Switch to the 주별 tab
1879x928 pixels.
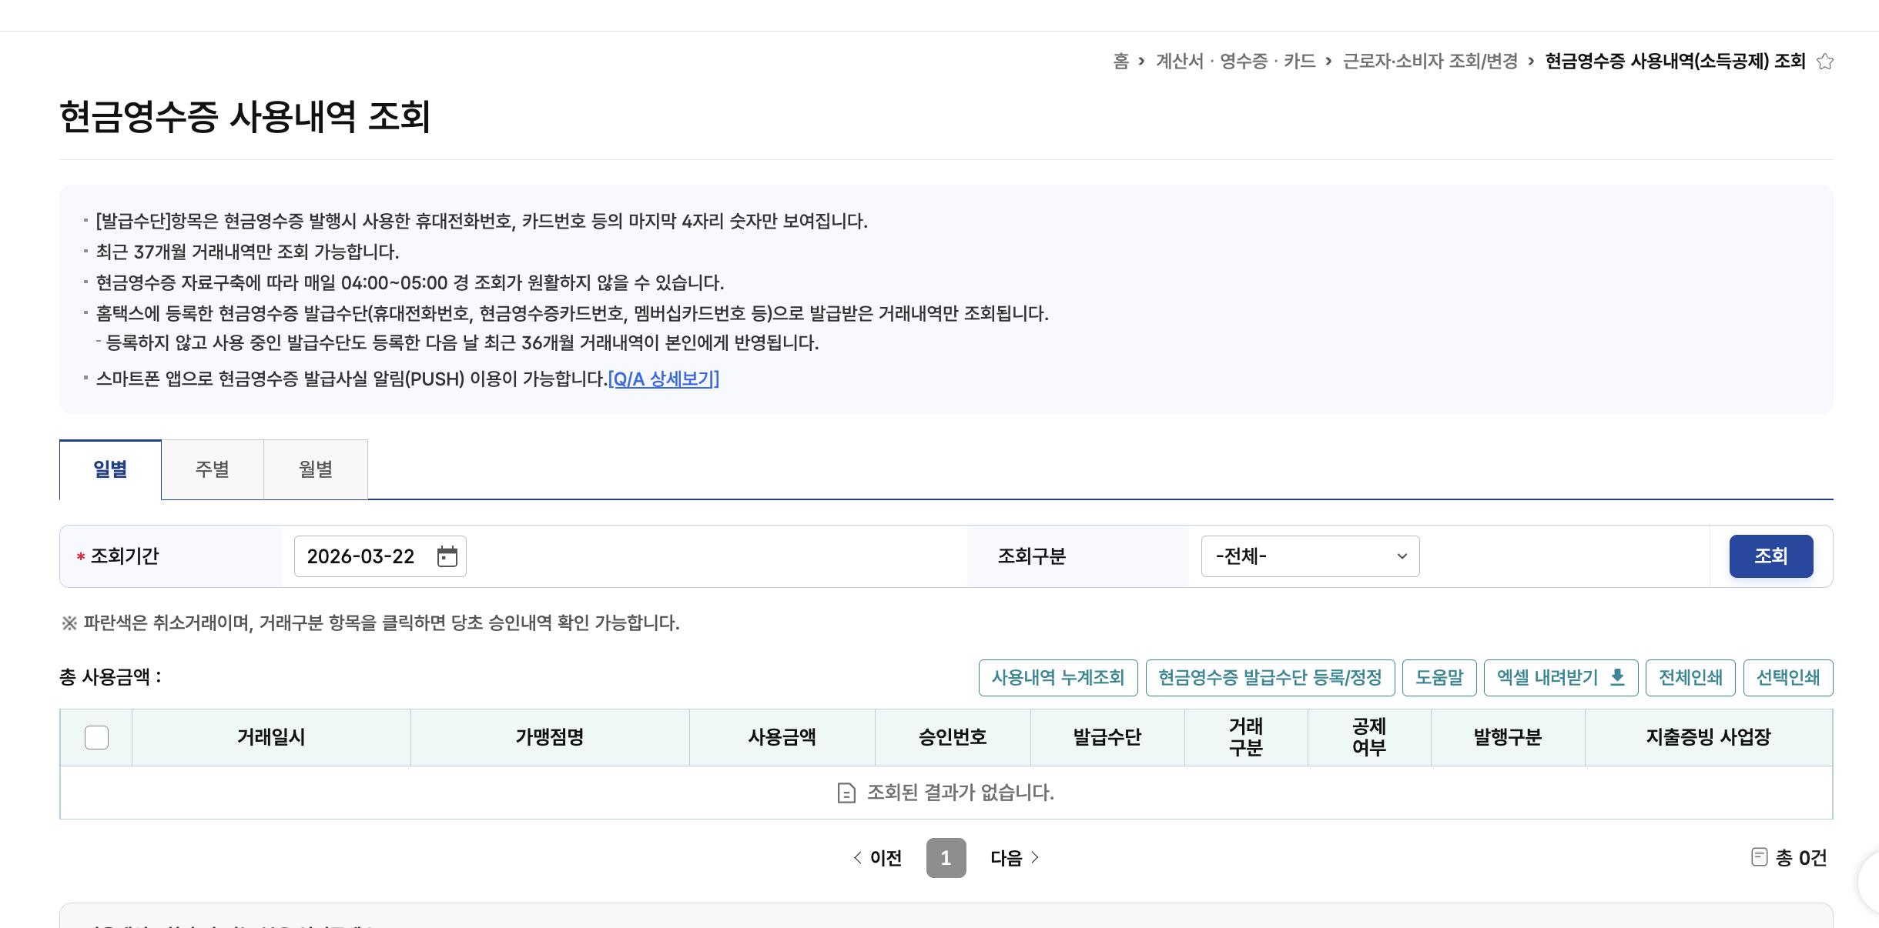click(x=212, y=469)
